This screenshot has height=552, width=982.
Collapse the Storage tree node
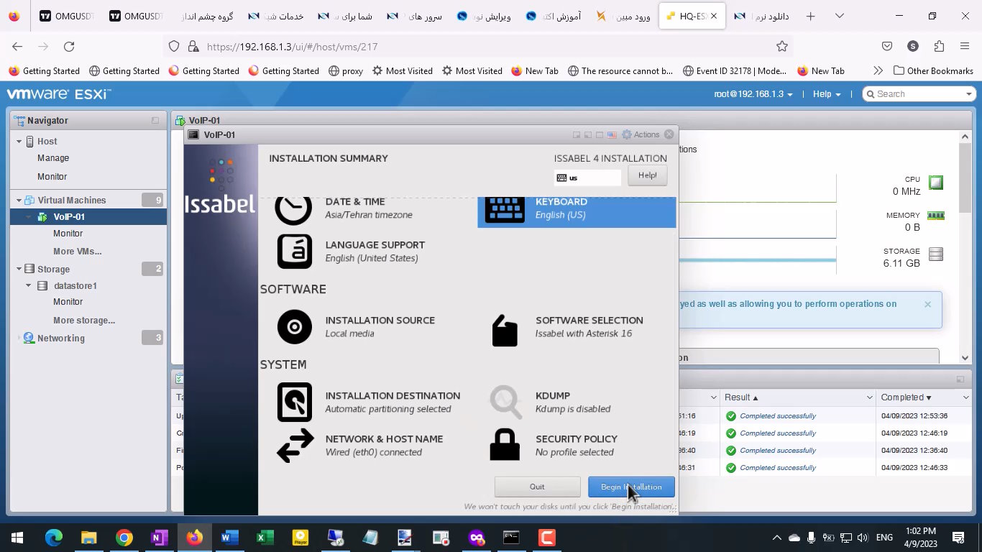[19, 269]
